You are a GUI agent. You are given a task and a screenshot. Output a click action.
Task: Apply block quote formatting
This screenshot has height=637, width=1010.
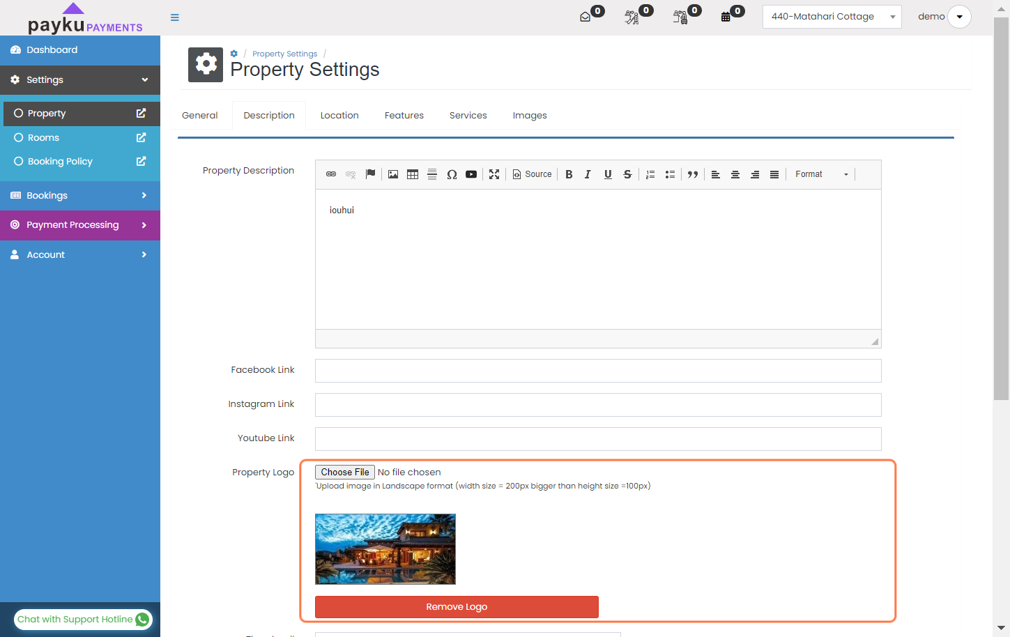tap(693, 174)
